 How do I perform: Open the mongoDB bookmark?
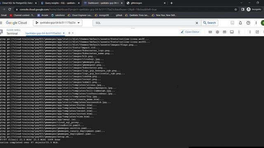click(x=102, y=15)
